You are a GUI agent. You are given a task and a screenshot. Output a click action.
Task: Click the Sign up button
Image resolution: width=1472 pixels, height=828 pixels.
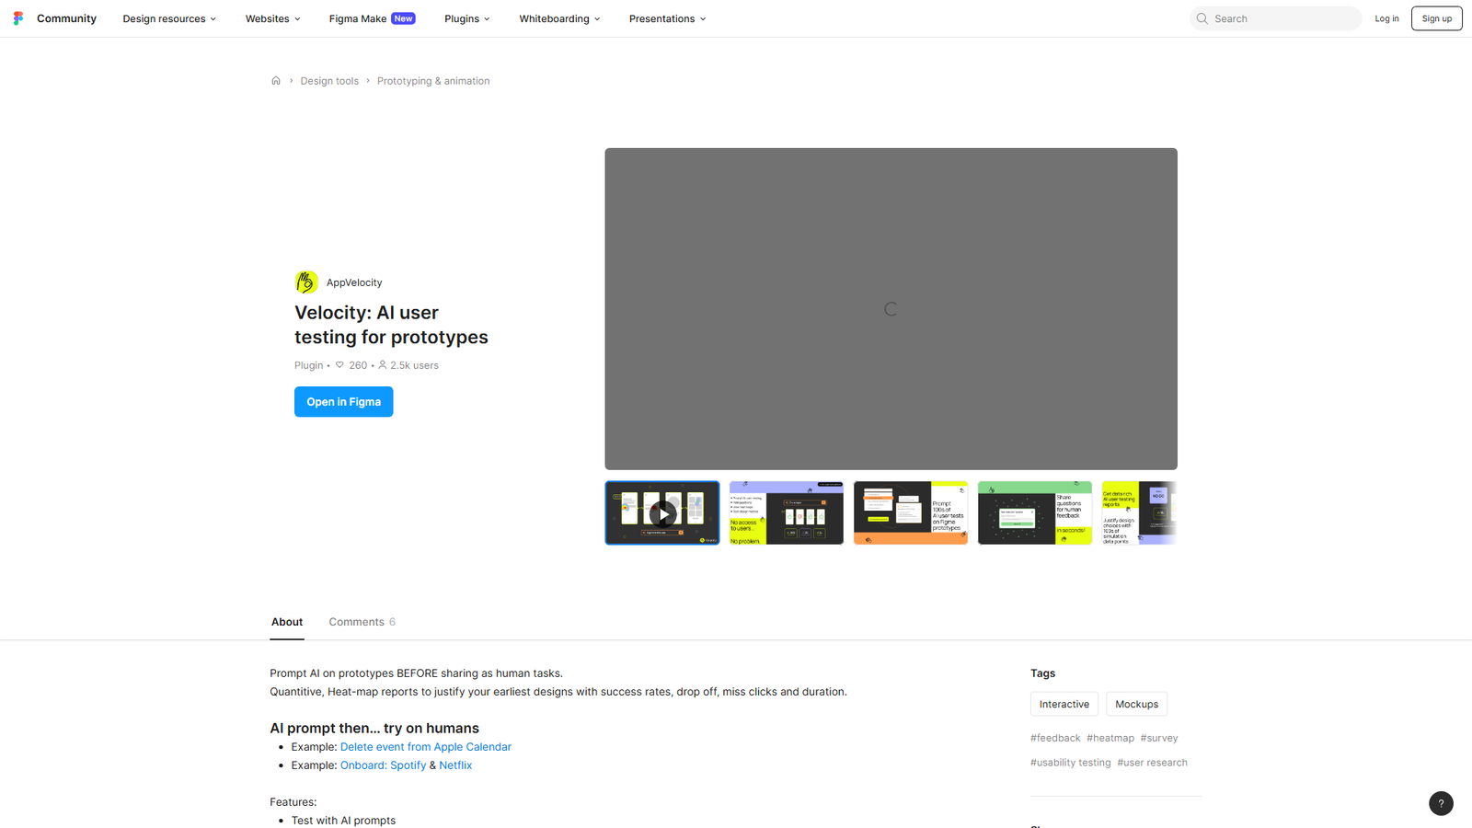click(x=1436, y=18)
